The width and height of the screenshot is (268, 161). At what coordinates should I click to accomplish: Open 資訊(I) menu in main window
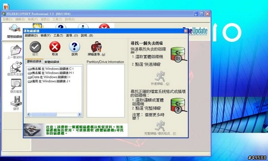pos(45,19)
